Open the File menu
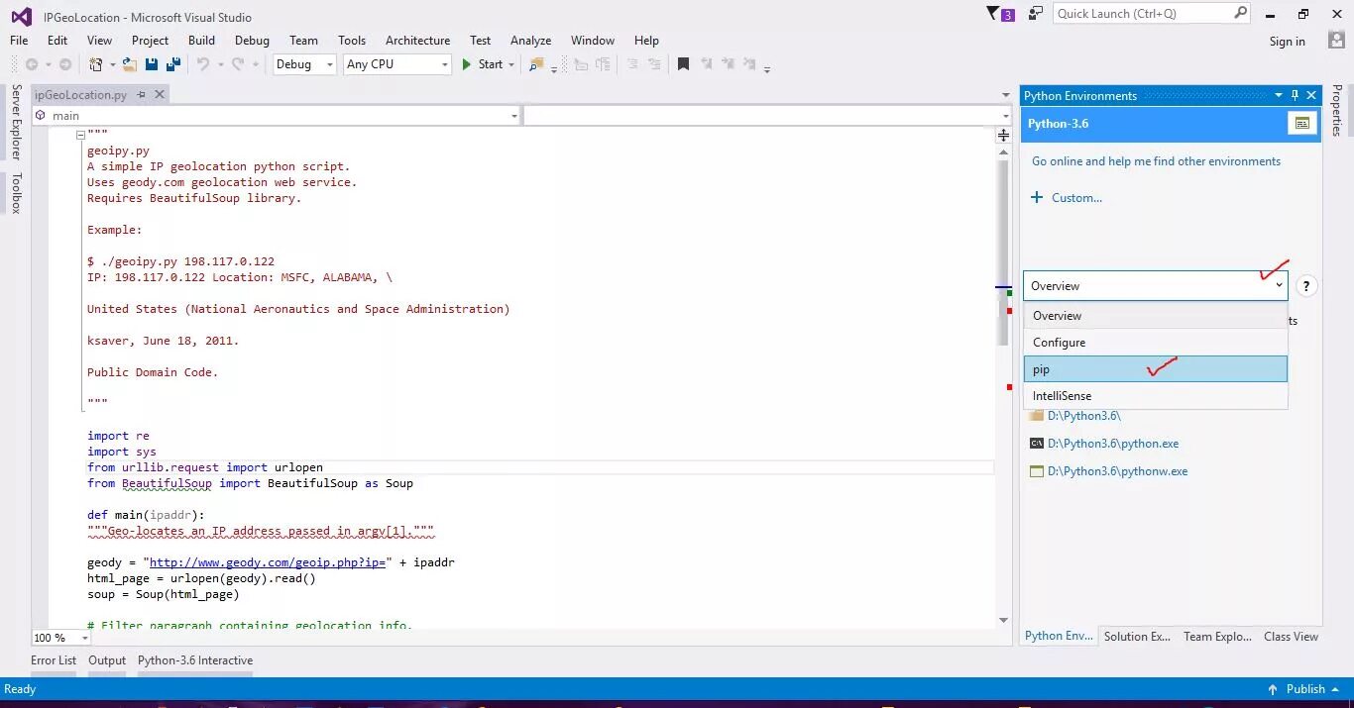Screen dimensions: 1354x708 pyautogui.click(x=19, y=41)
